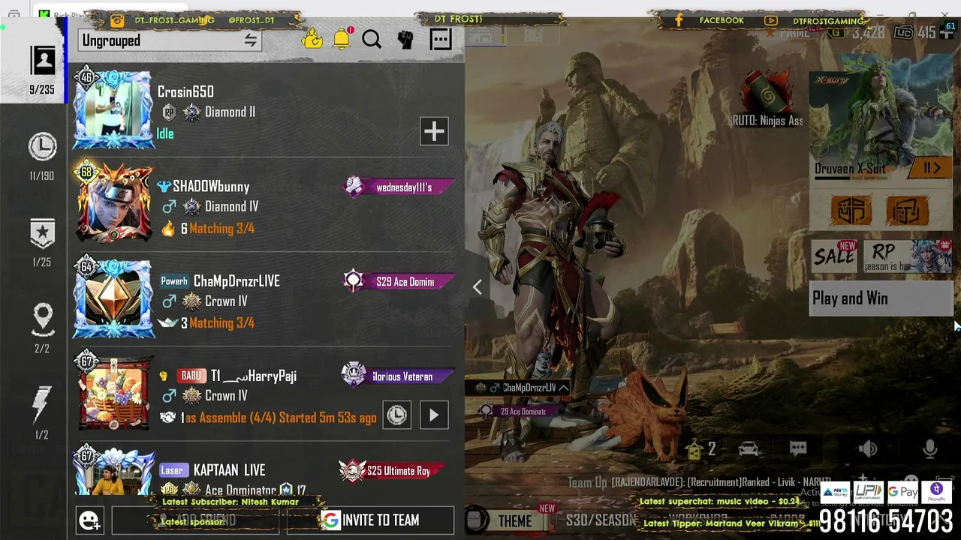Collapse the friends panel with left arrow
This screenshot has height=540, width=961.
(x=477, y=286)
